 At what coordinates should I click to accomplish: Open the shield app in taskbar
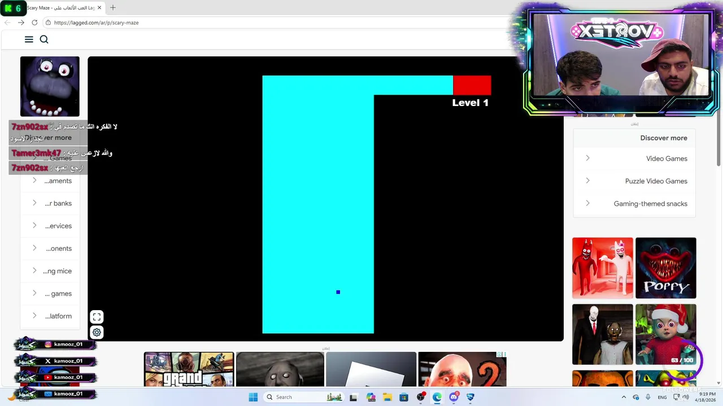(470, 397)
